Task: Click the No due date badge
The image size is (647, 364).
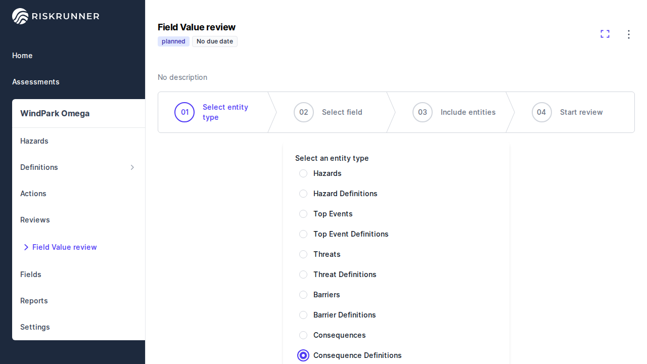Action: tap(215, 41)
